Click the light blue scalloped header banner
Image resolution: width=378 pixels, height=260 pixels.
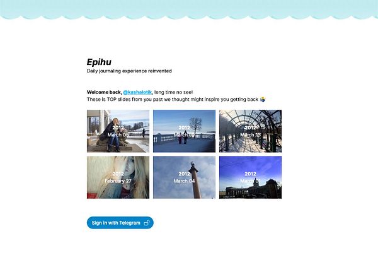[189, 9]
